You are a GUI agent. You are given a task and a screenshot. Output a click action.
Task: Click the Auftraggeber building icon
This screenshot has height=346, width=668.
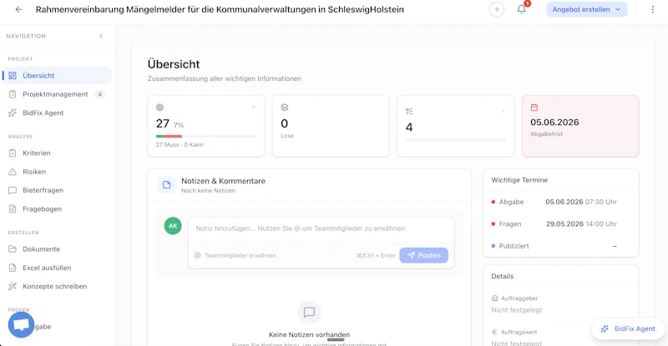coord(494,298)
